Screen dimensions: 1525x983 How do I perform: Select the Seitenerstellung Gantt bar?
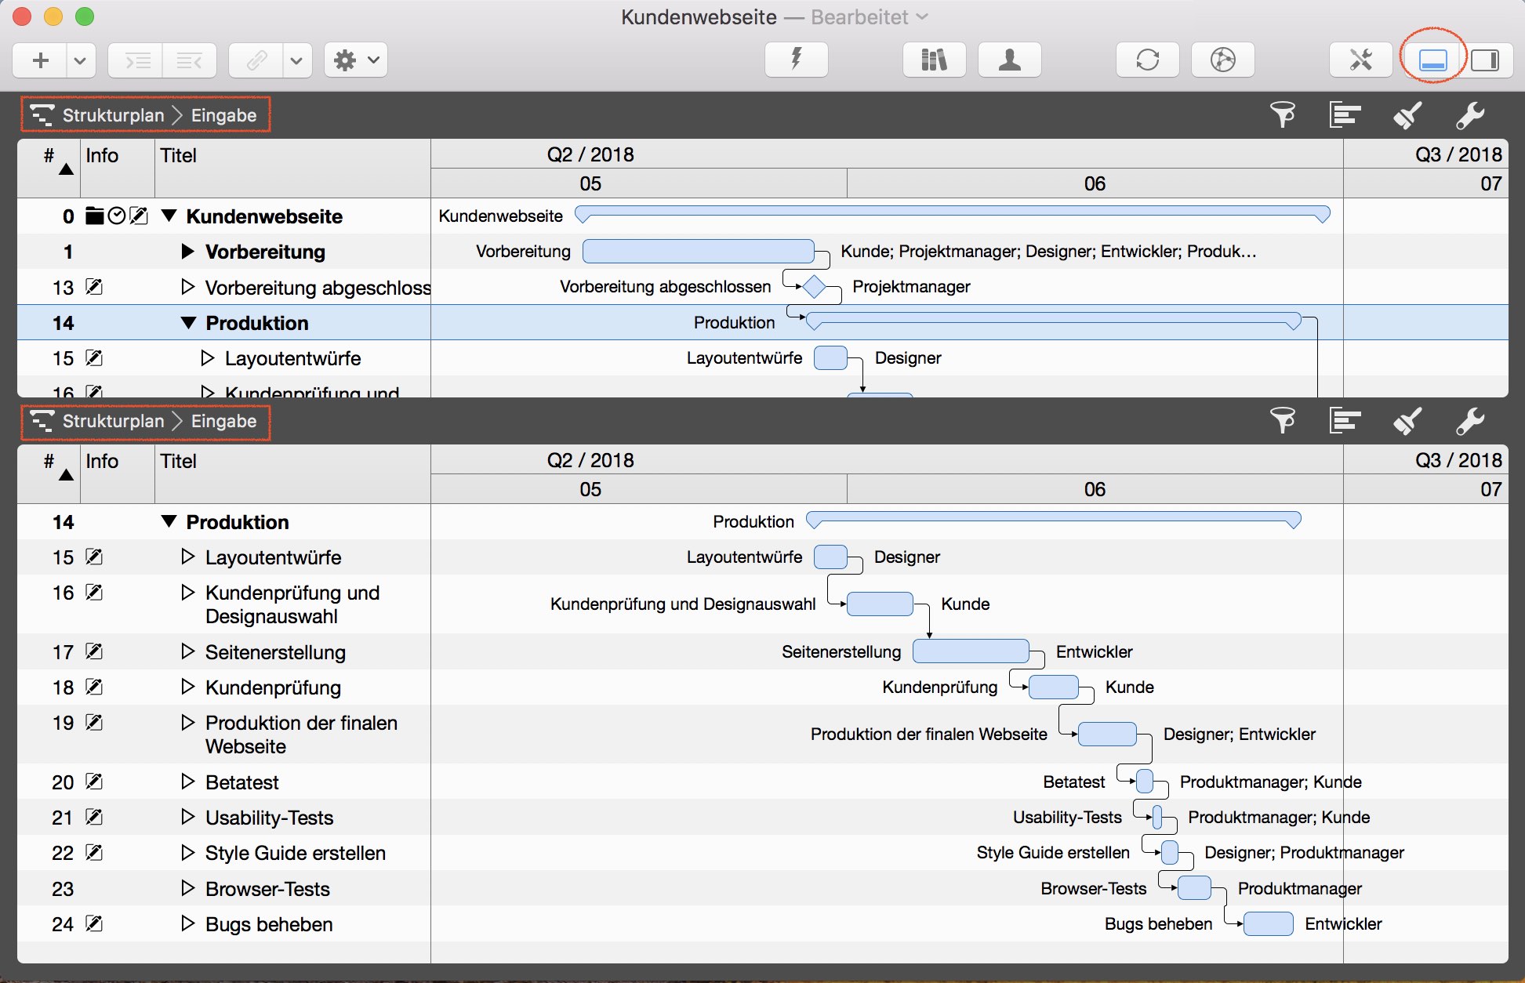(971, 651)
